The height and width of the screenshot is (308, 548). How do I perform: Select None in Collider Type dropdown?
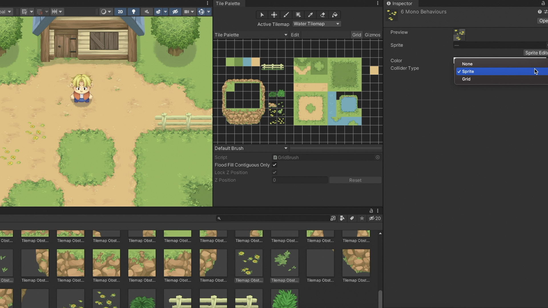501,64
